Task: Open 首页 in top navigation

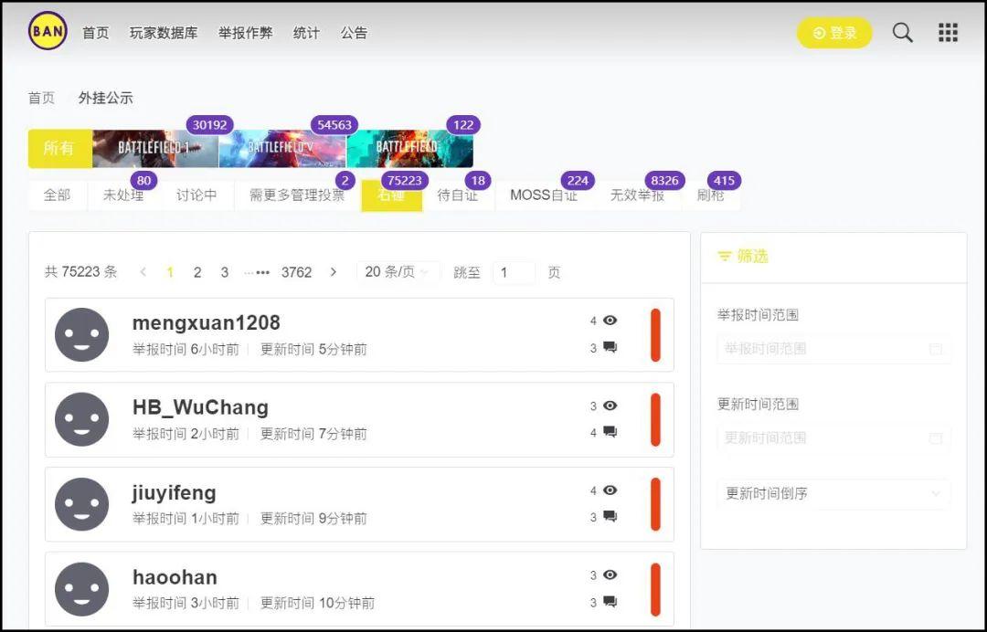Action: pos(96,33)
